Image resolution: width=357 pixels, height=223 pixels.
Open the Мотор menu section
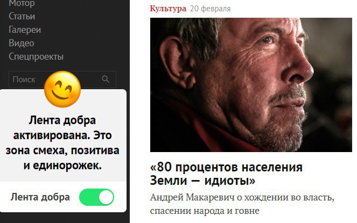pyautogui.click(x=22, y=3)
